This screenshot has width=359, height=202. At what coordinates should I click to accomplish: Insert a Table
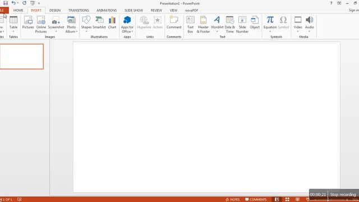13,24
